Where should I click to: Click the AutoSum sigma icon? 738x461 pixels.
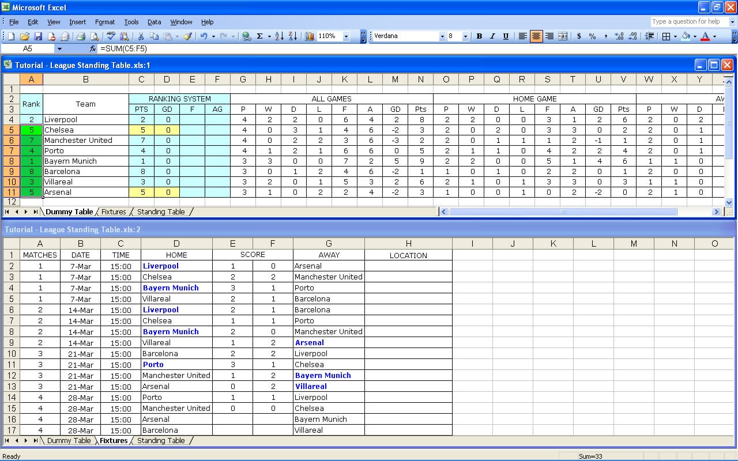260,36
